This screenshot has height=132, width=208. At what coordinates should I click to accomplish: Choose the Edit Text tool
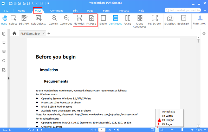click(24, 20)
